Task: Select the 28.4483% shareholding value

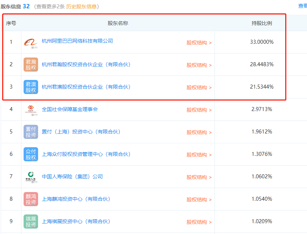Action: [262, 64]
